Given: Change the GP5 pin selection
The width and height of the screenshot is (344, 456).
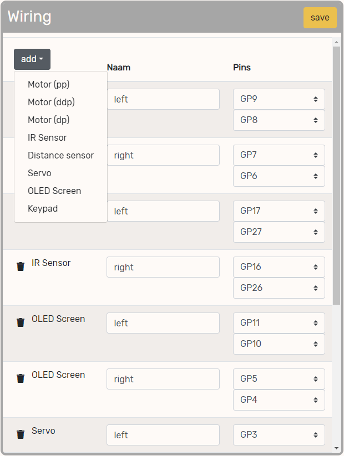Looking at the screenshot, I should 279,379.
